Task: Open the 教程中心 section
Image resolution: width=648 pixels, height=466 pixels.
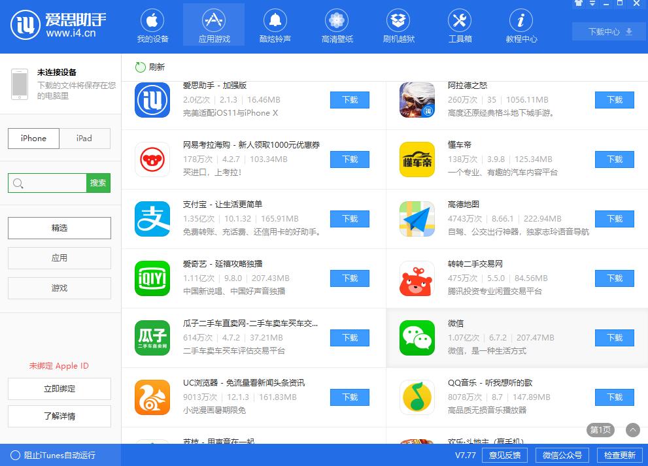Action: tap(521, 25)
